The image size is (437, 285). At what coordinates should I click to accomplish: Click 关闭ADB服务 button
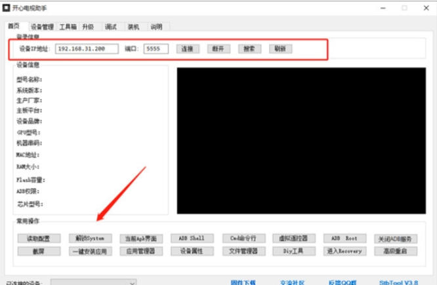[396, 238]
